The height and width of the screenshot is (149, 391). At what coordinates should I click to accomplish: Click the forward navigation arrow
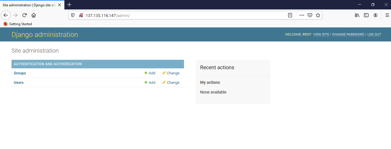point(15,15)
